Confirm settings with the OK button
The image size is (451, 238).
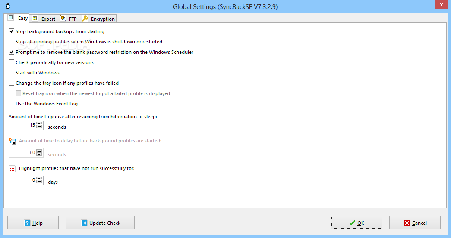click(x=356, y=223)
